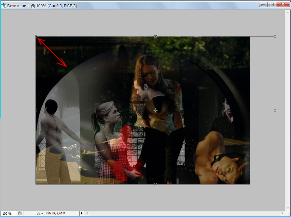Viewport: 291px width, 217px height.
Task: Click the bottom-right transform corner handle
Action: (x=275, y=184)
